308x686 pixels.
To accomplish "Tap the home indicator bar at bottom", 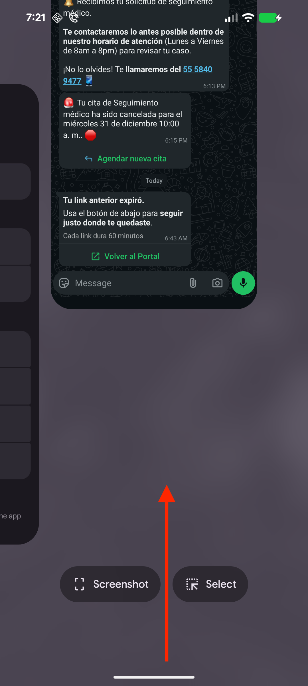I will (154, 677).
